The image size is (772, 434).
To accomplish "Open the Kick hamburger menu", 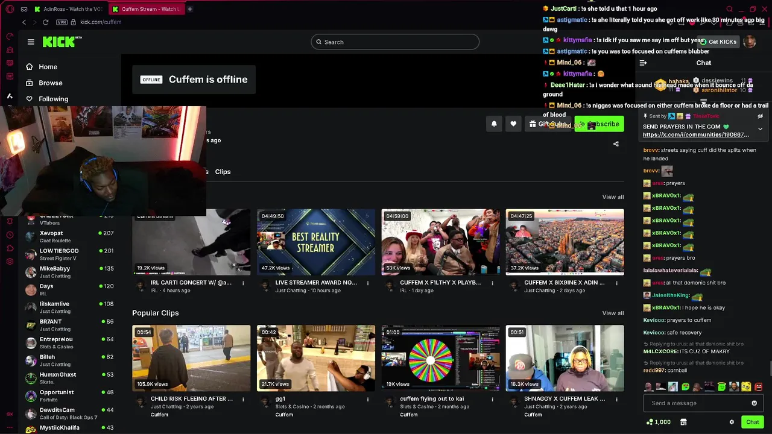I will pyautogui.click(x=31, y=42).
